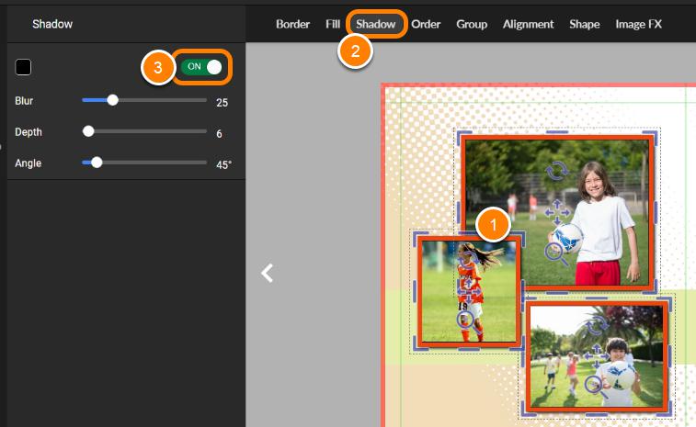Viewport: 696px width, 427px height.
Task: Click the Angle label
Action: (x=28, y=163)
